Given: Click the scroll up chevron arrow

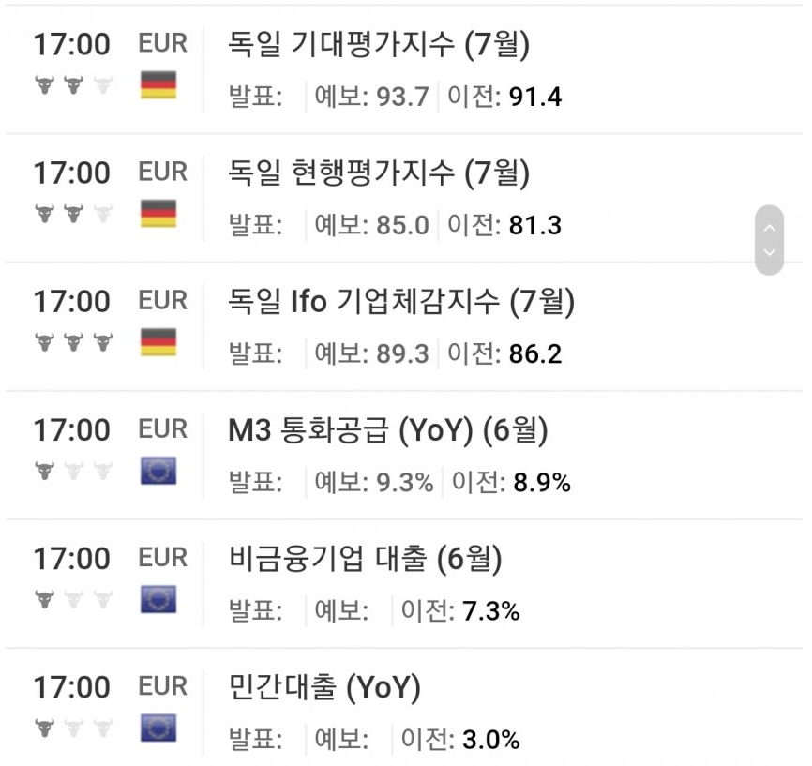Looking at the screenshot, I should coord(770,228).
